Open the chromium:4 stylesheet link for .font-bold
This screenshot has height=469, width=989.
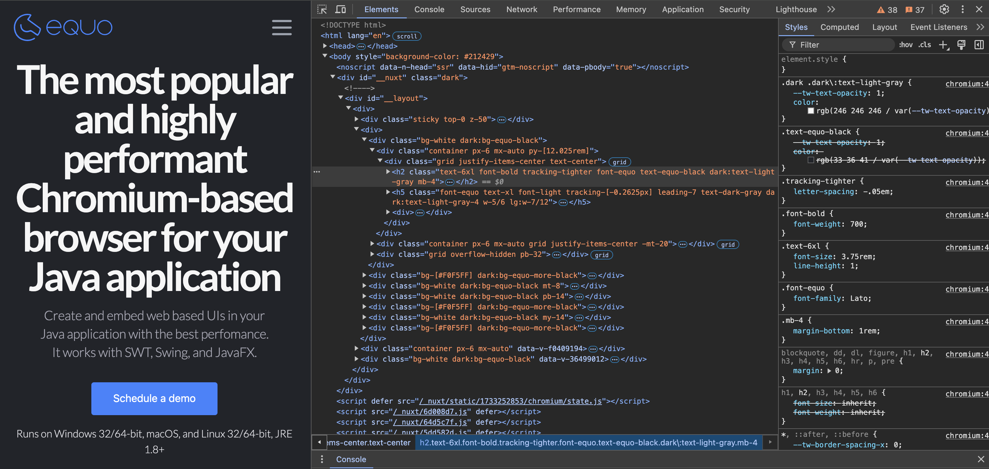[x=966, y=214]
